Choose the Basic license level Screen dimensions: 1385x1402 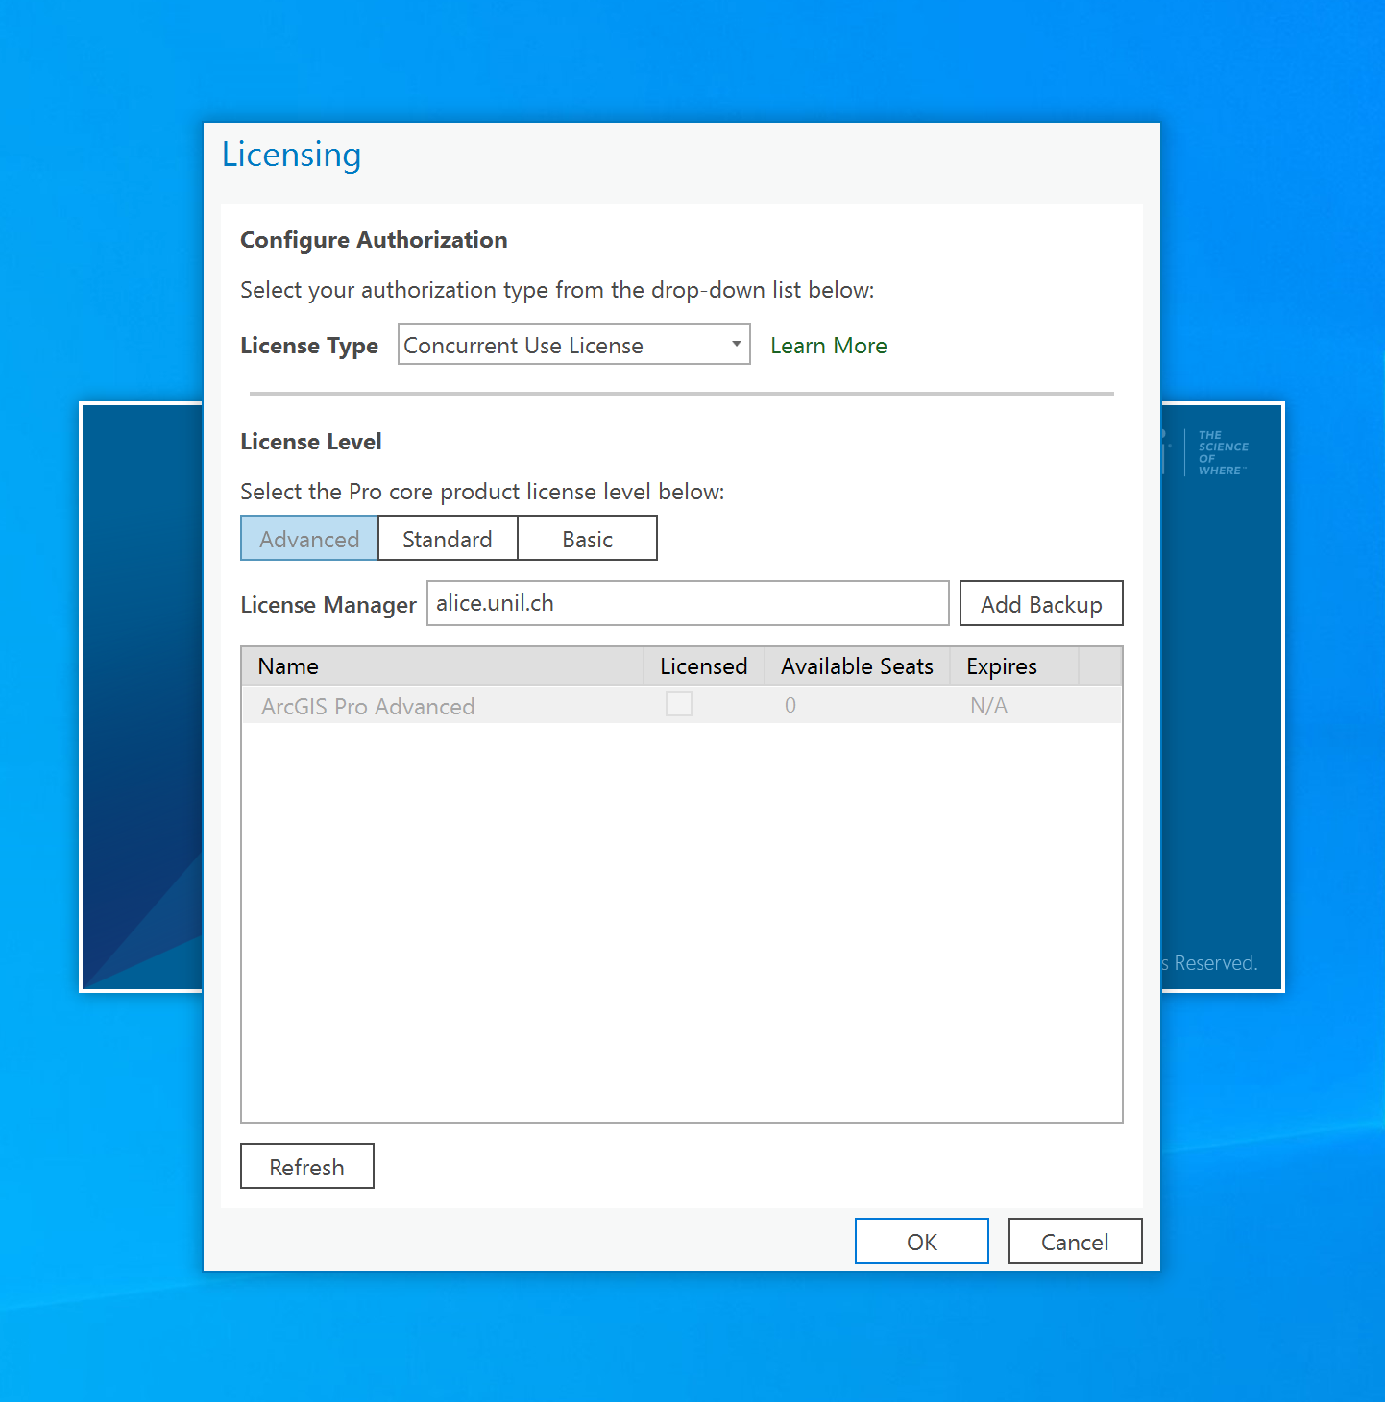587,539
